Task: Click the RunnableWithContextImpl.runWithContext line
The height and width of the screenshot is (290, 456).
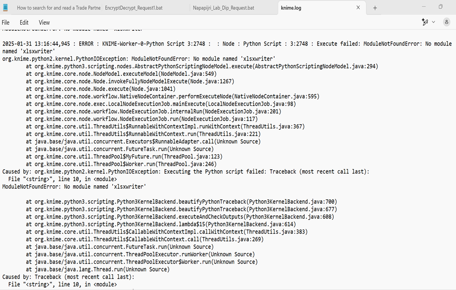Action: click(x=165, y=127)
